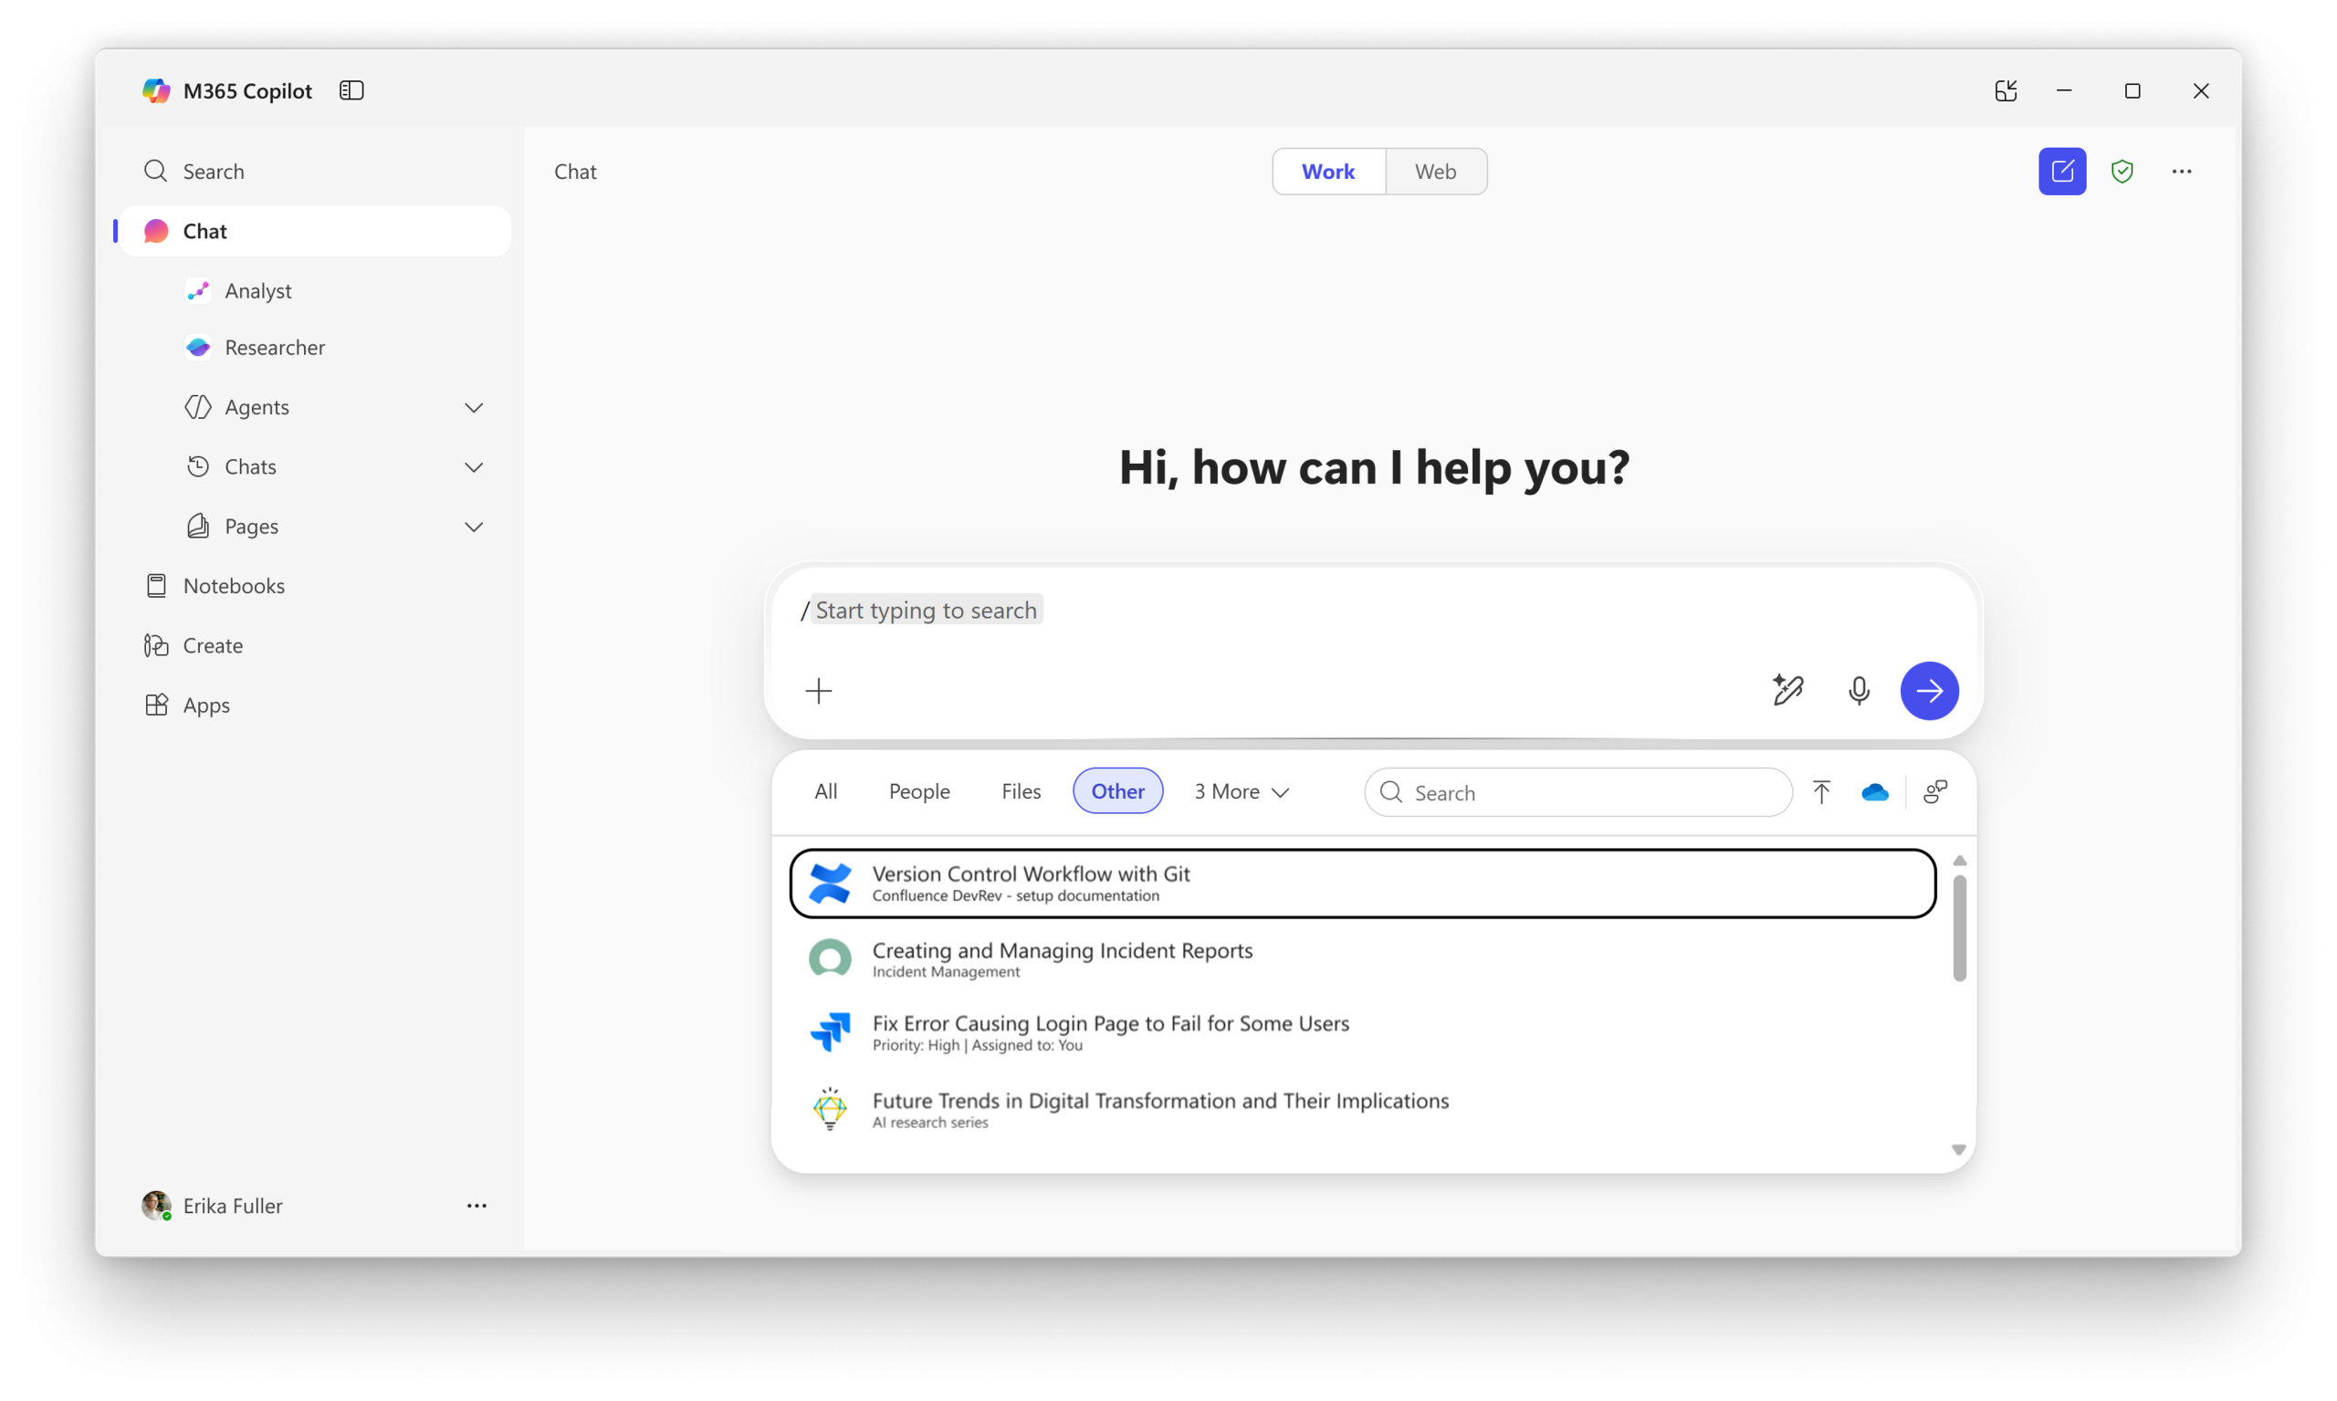Image resolution: width=2337 pixels, height=1401 pixels.
Task: Click the pop-out window icon
Action: [x=2007, y=90]
